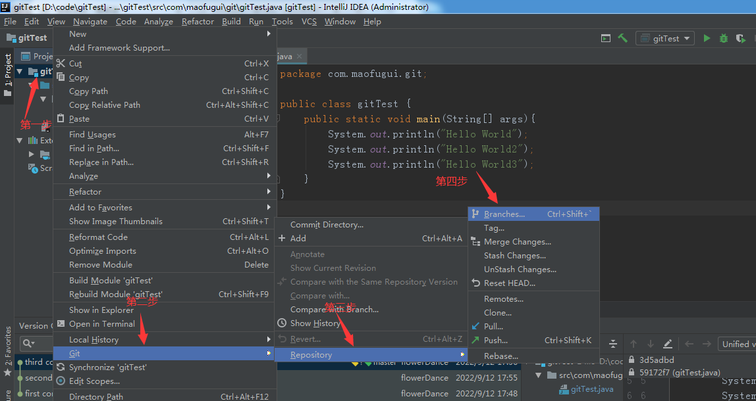Open Unified viewer dropdown
Screen dimensions: 756x401
(737, 344)
